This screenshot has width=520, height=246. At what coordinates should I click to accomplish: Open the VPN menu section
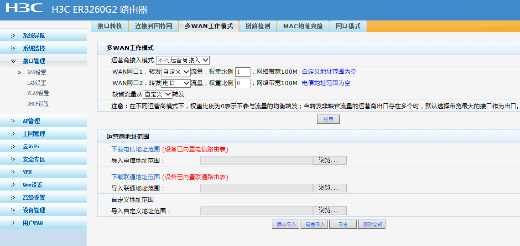tap(43, 172)
